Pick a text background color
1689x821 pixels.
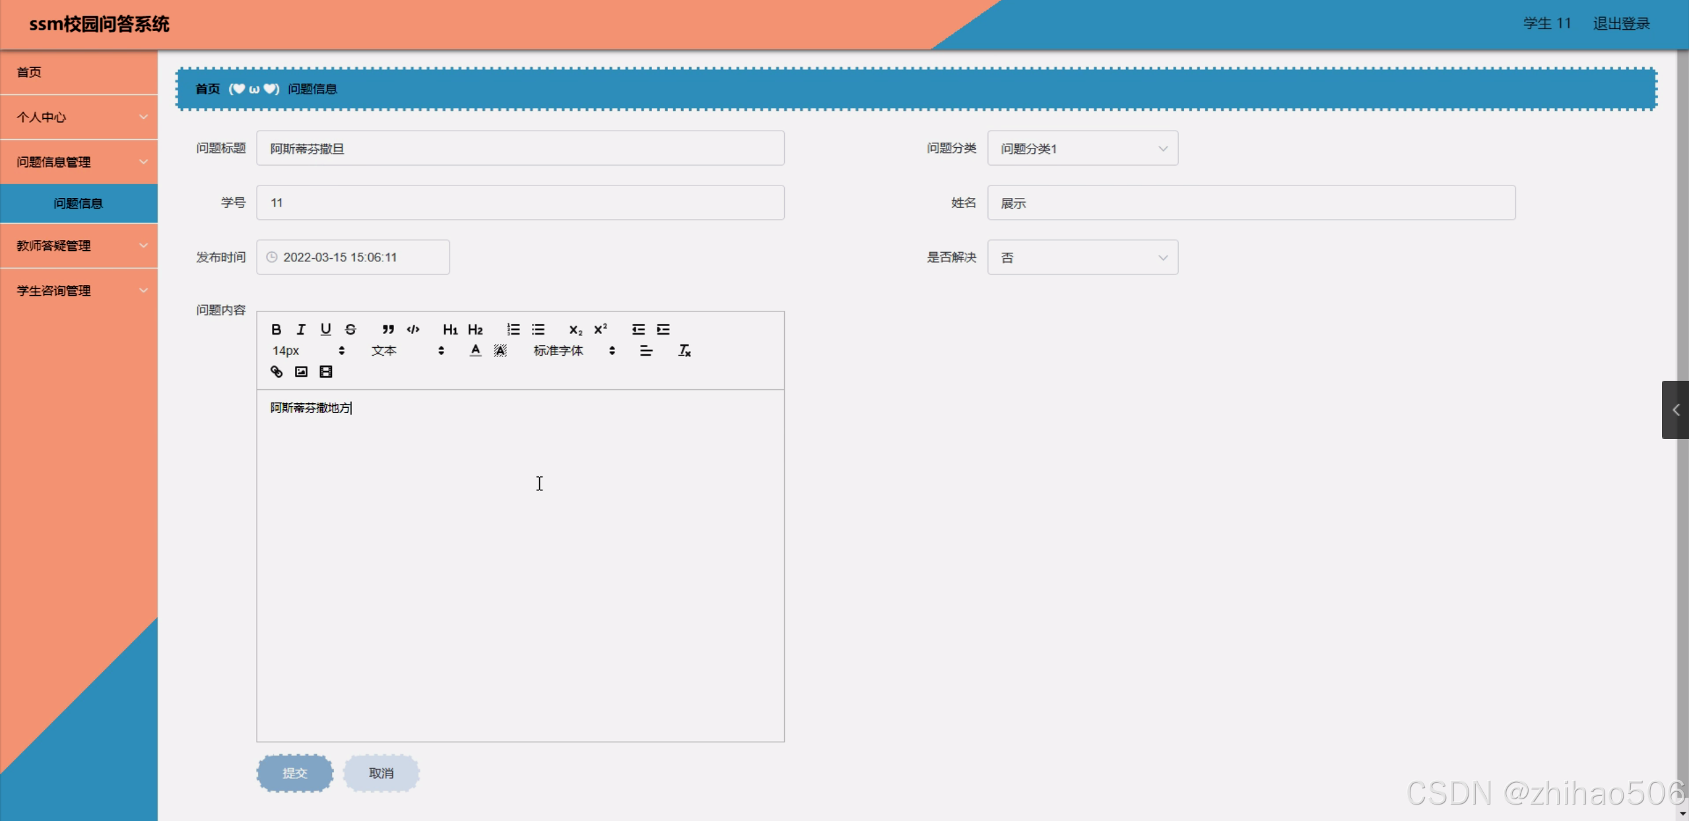pyautogui.click(x=500, y=350)
